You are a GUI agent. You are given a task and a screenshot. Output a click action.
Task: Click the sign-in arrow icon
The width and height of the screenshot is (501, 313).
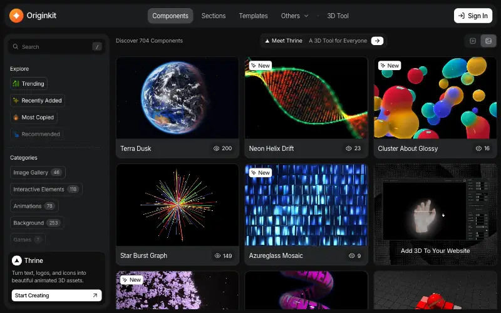(x=462, y=16)
